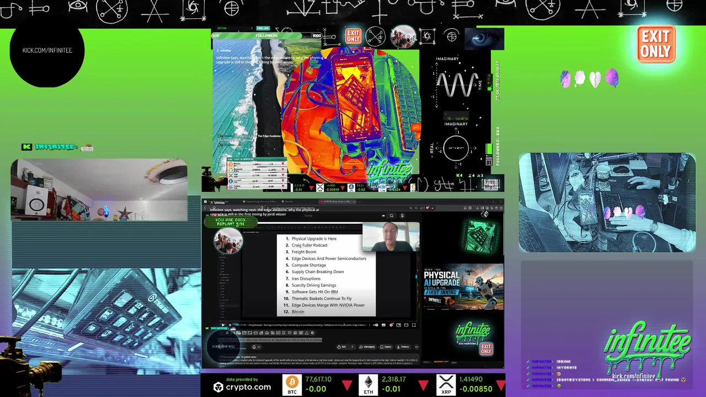706x397 pixels.
Task: Select The Edge Awakens browser tab
Action: click(337, 202)
